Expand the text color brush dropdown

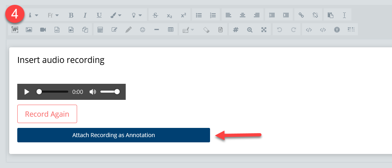point(116,15)
